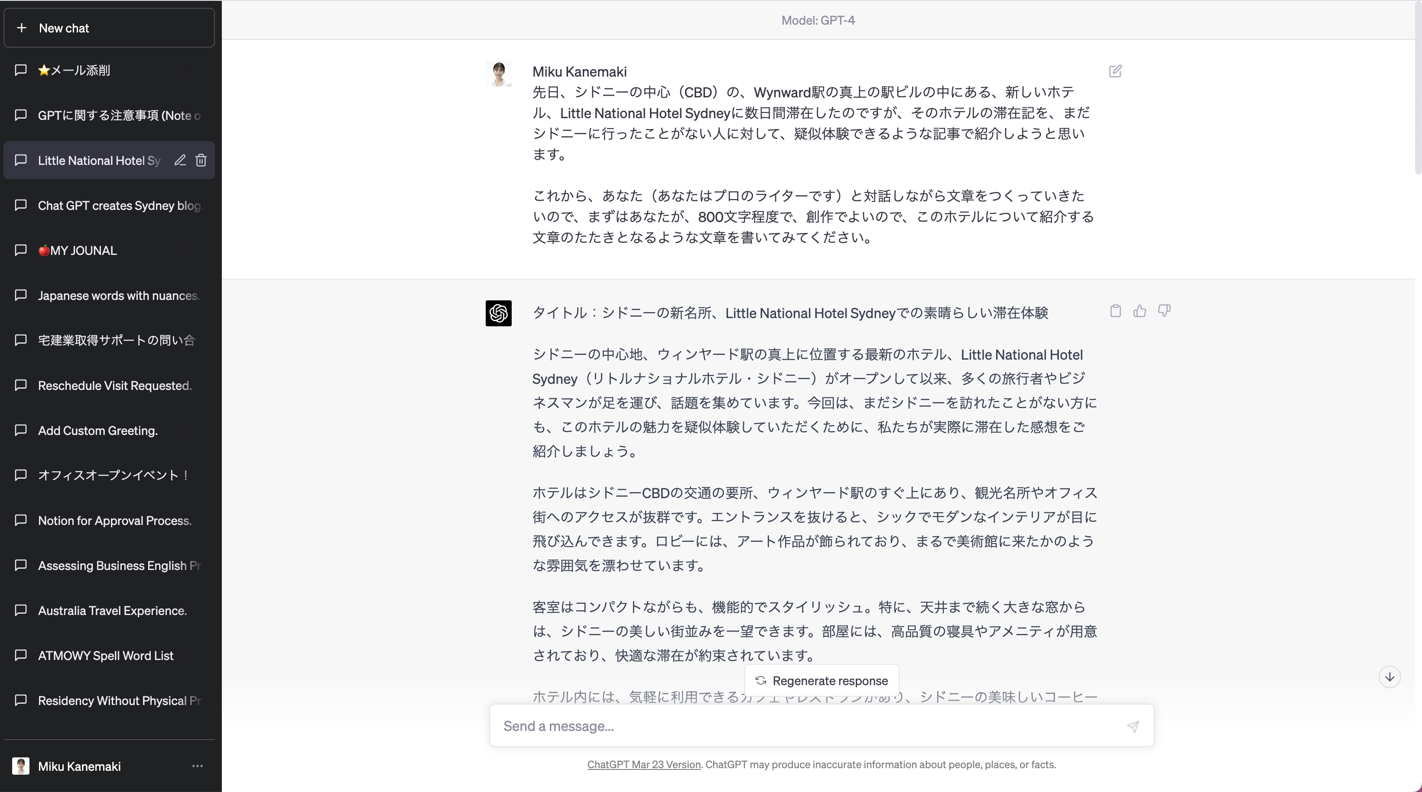Viewport: 1422px width, 792px height.
Task: Click the chat bubble icon beside Residency Without Physical
Action: click(20, 700)
